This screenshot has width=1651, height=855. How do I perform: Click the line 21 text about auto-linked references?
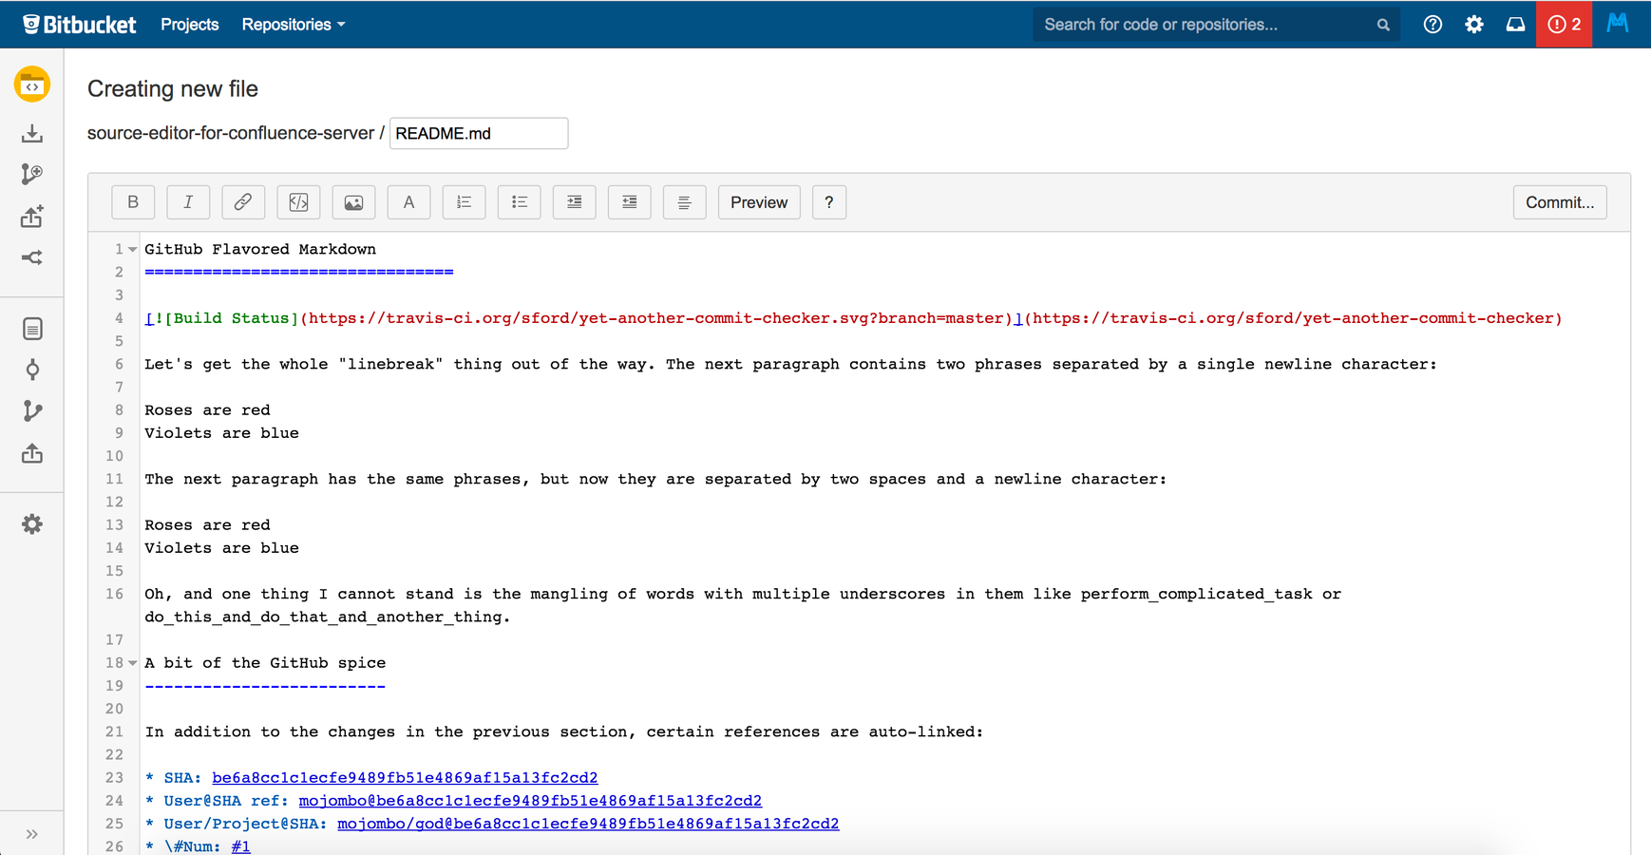click(564, 731)
